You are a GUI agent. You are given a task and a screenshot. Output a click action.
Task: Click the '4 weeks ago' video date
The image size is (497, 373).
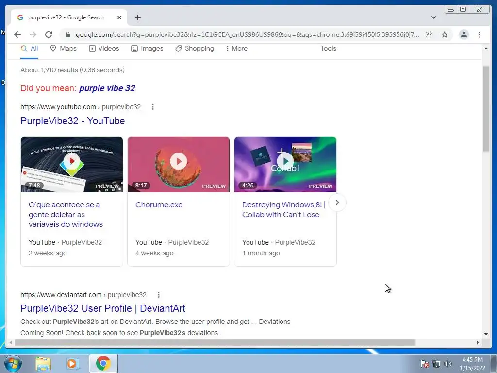tap(154, 253)
